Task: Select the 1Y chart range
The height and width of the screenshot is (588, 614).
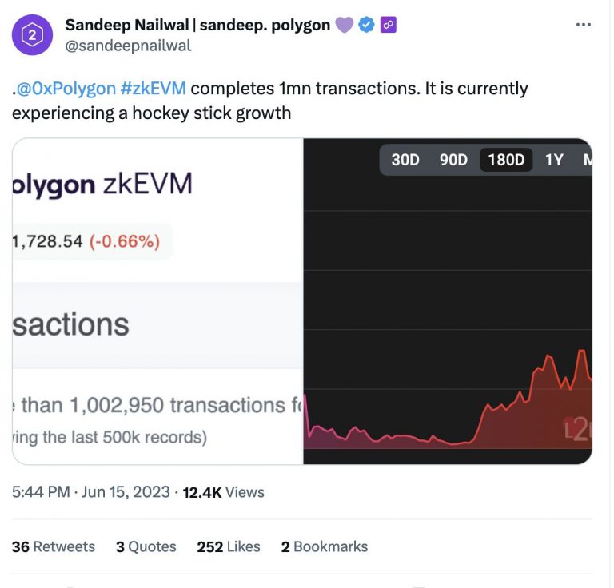Action: tap(554, 160)
